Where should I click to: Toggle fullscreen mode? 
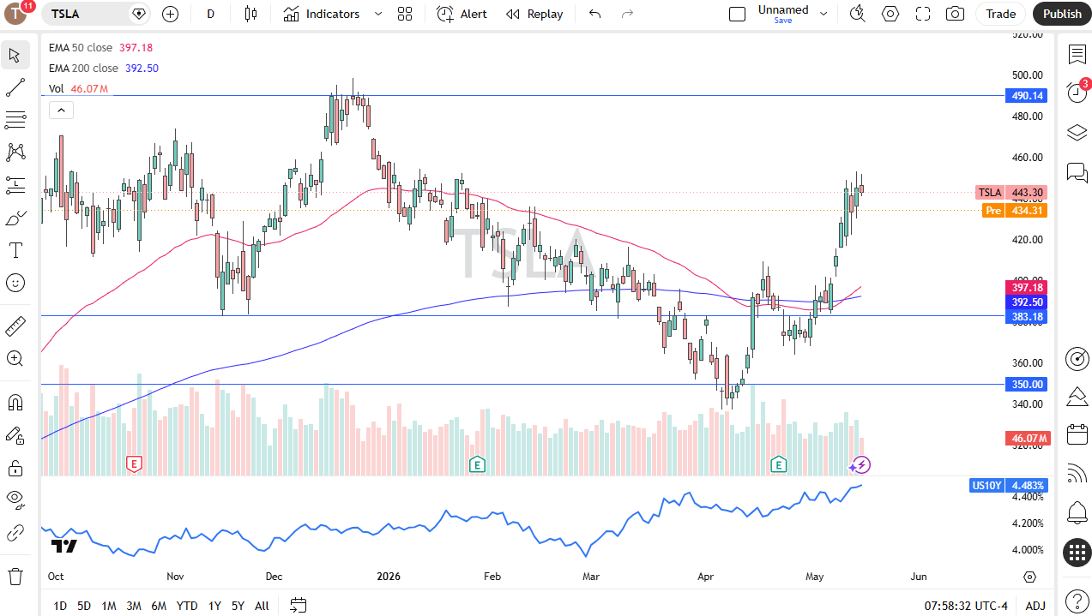pyautogui.click(x=923, y=14)
